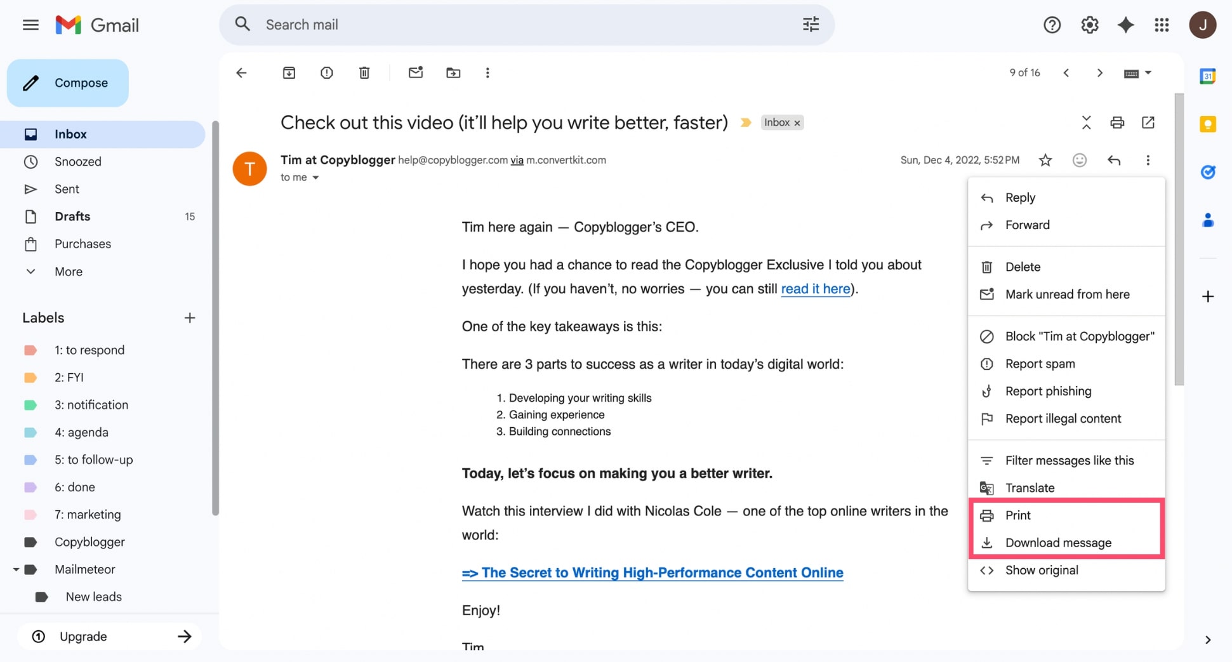
Task: Collapse the Mailmeteor label group
Action: click(x=17, y=569)
